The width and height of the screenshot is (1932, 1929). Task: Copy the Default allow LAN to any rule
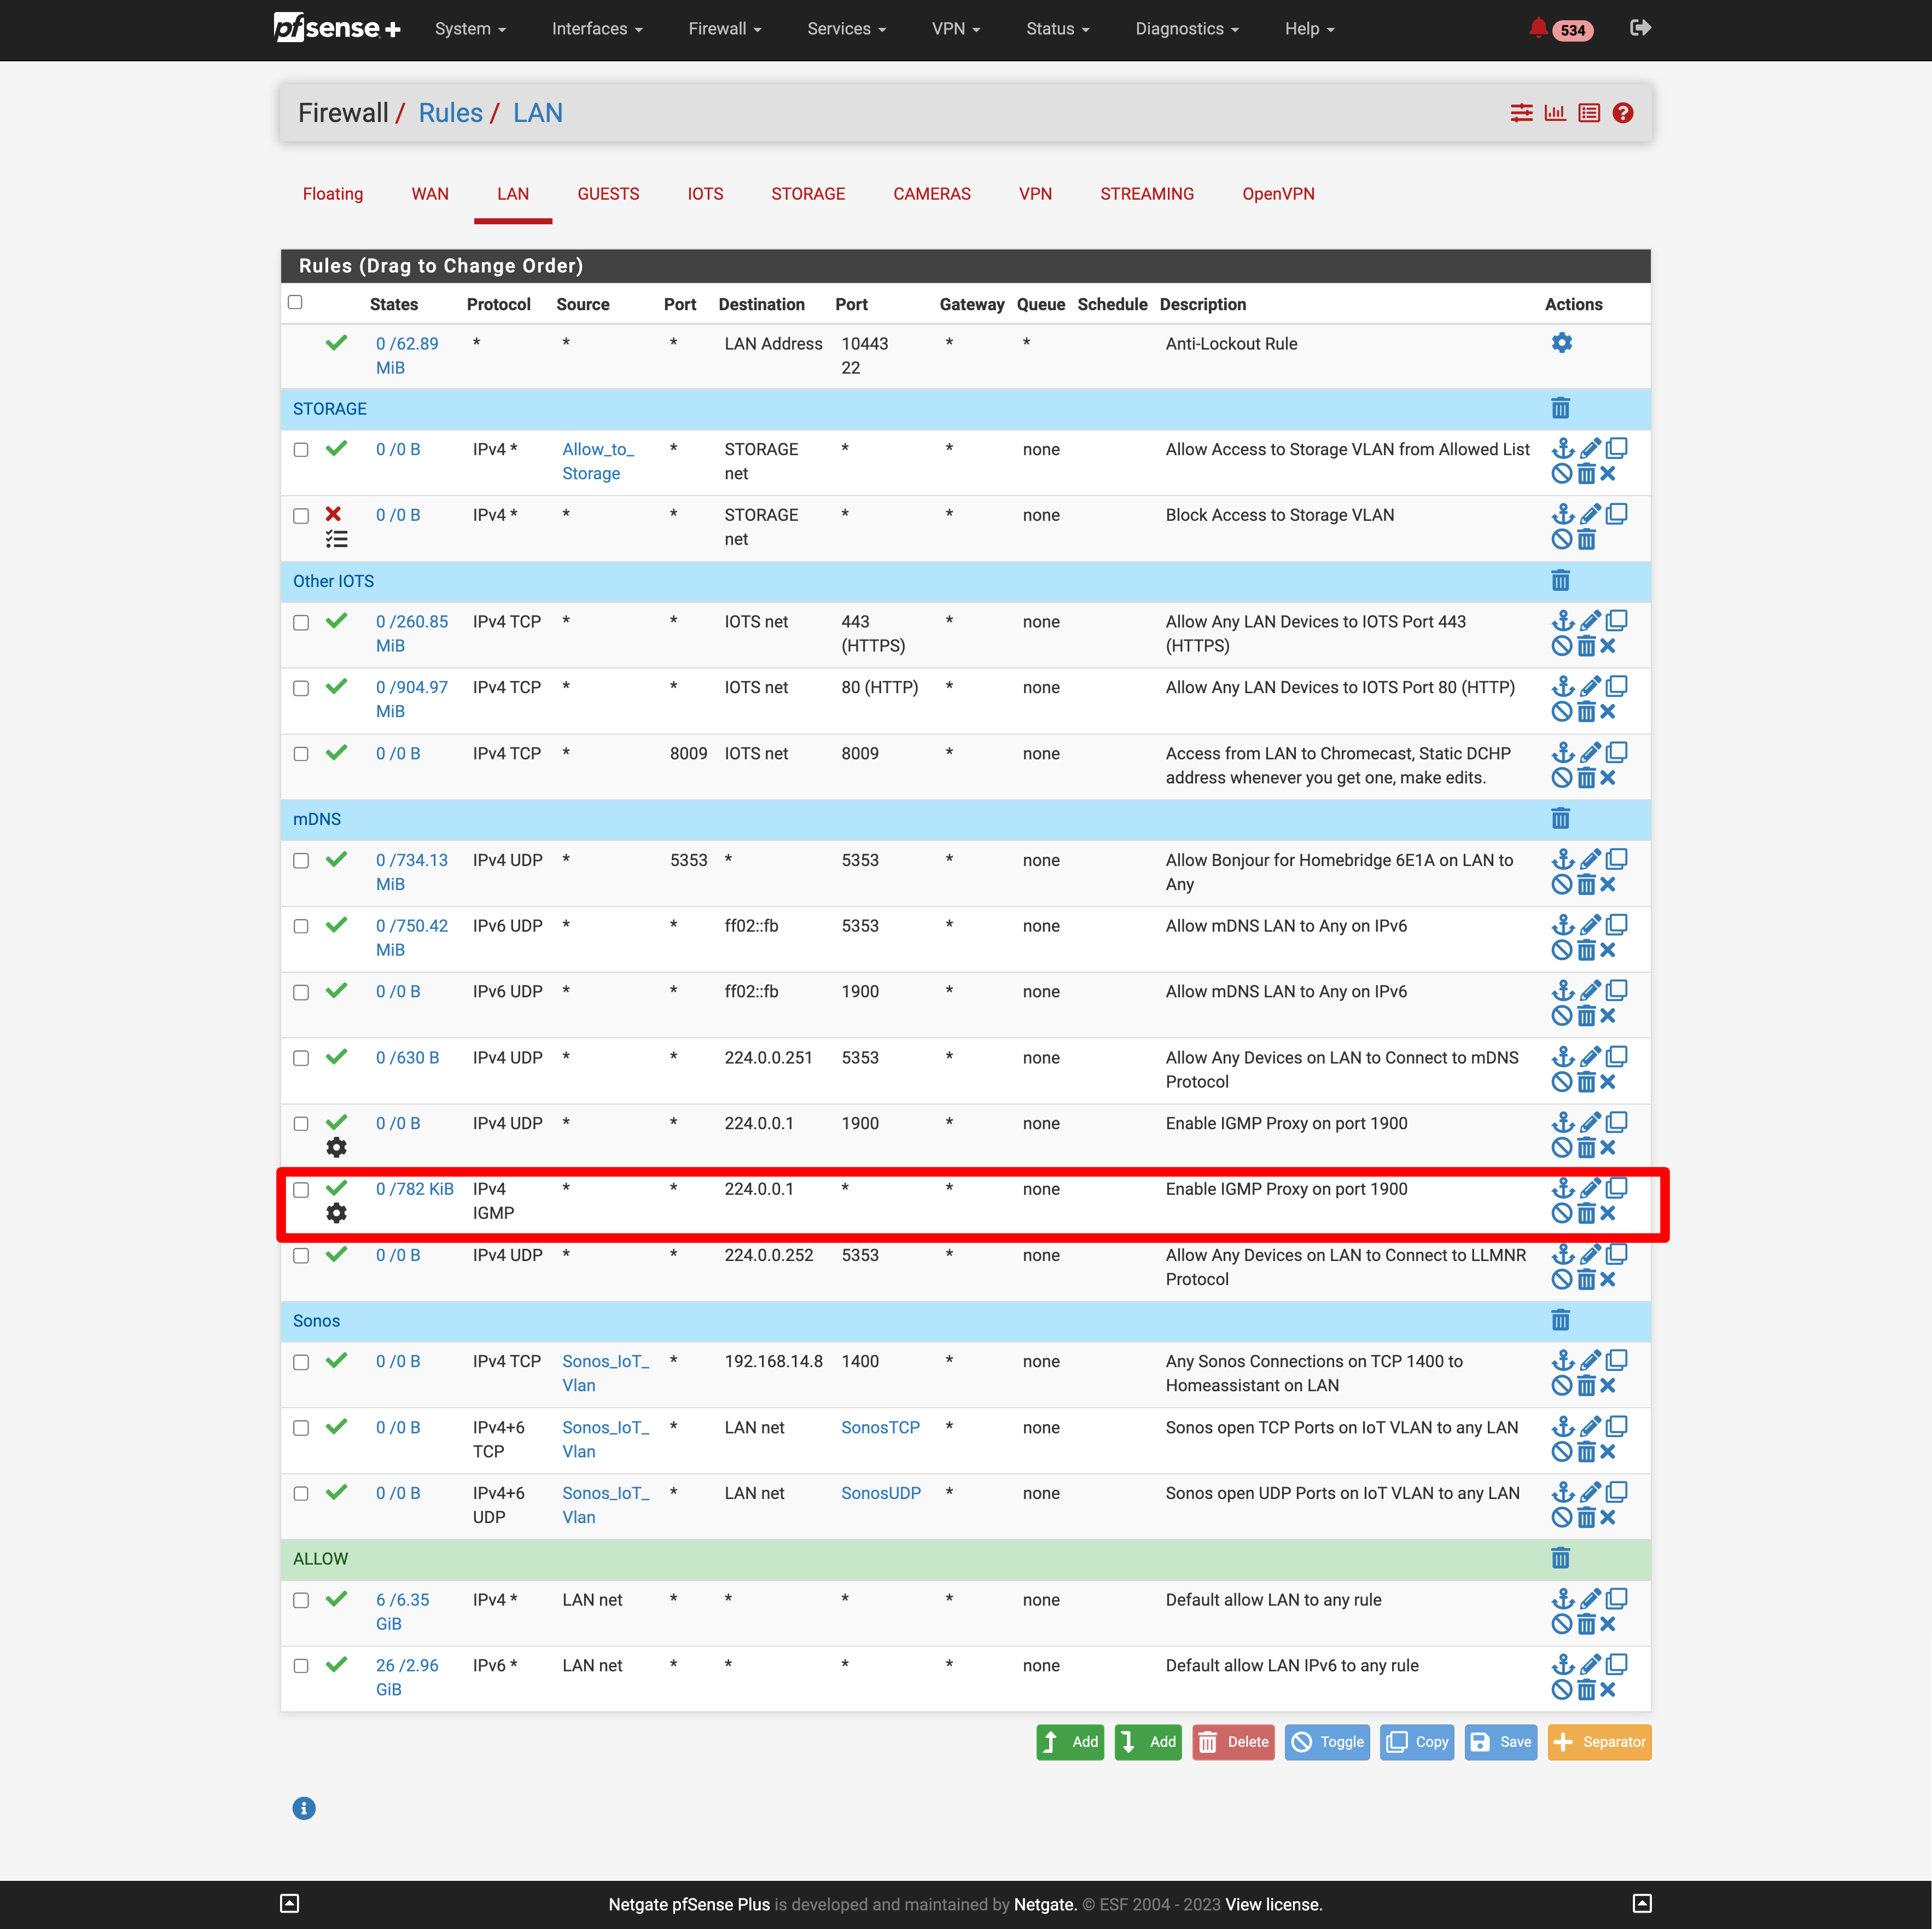coord(1616,1599)
